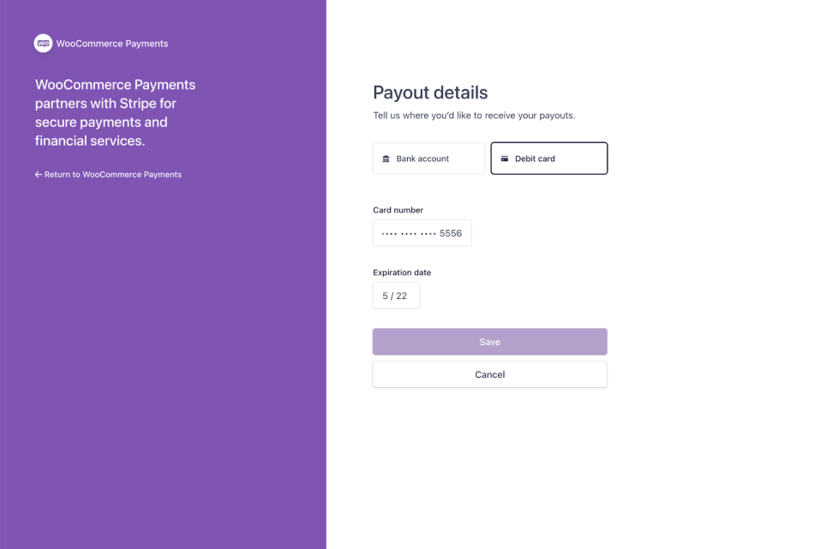
Task: Click the left arrow back icon
Action: 38,175
